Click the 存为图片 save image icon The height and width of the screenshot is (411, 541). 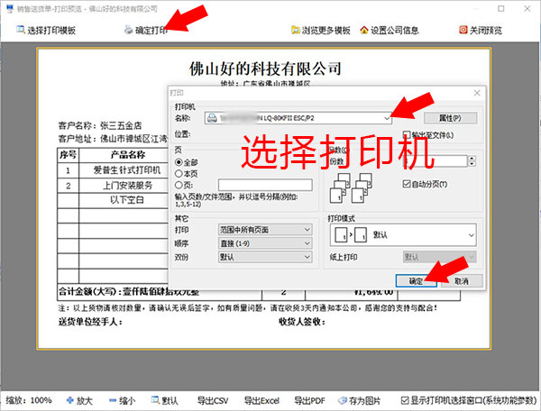click(x=343, y=400)
